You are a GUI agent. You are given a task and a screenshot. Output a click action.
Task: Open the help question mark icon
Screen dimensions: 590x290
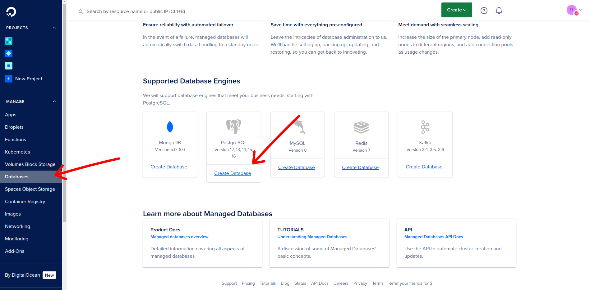tap(484, 10)
